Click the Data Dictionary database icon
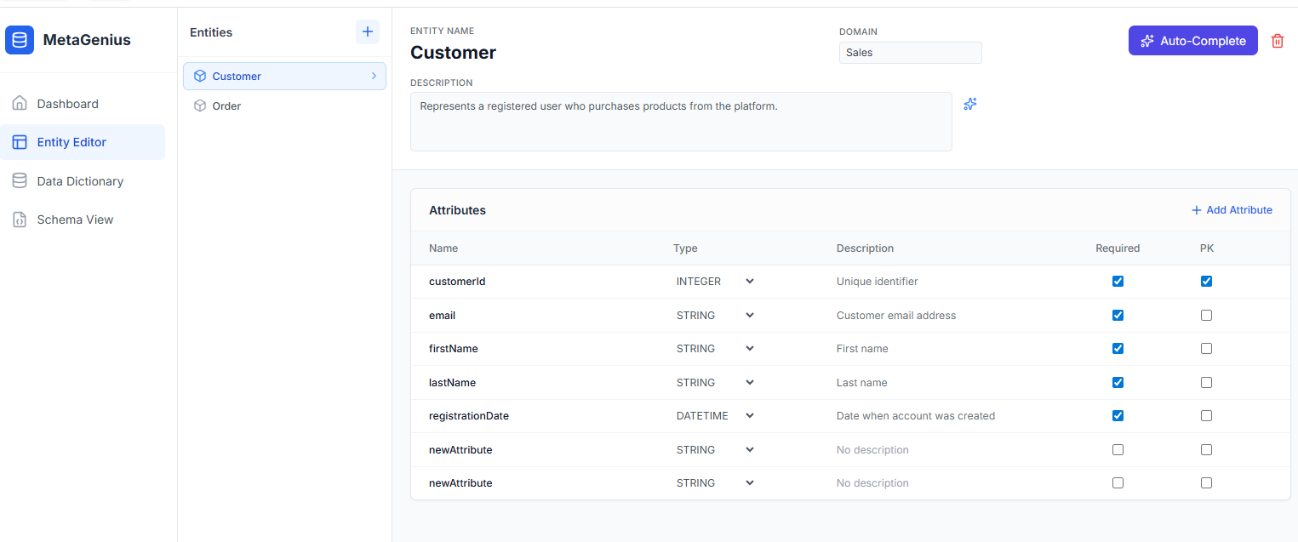The width and height of the screenshot is (1298, 542). point(20,181)
